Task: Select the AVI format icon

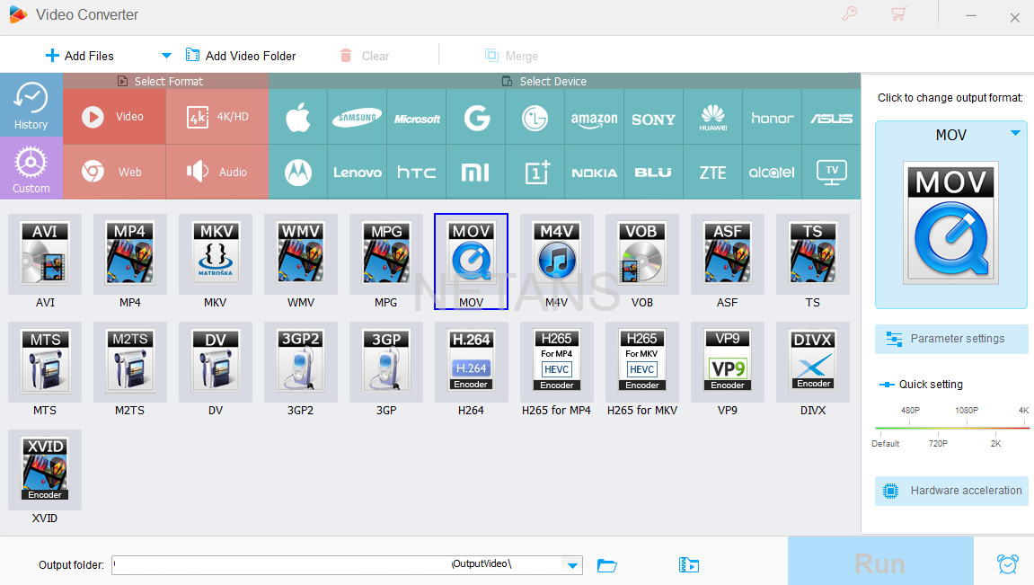Action: (x=45, y=254)
